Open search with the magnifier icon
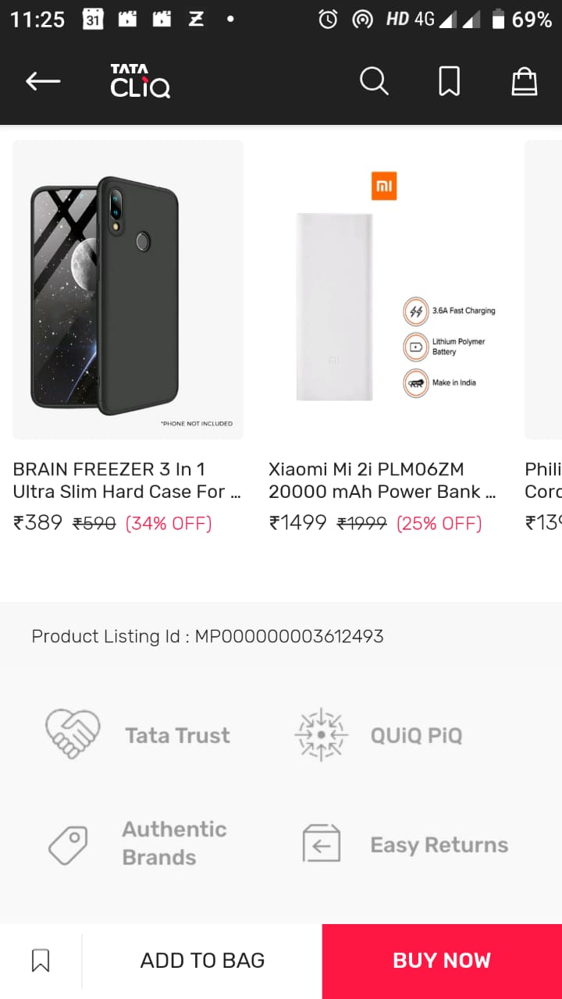 (374, 81)
